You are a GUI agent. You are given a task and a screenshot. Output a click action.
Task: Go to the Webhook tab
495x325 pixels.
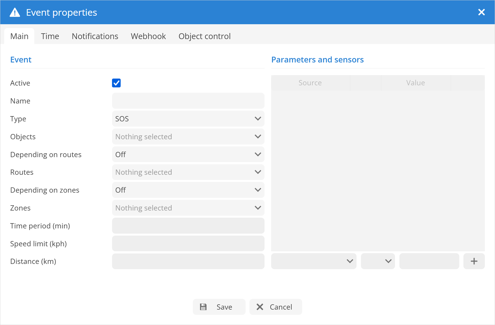tap(148, 36)
